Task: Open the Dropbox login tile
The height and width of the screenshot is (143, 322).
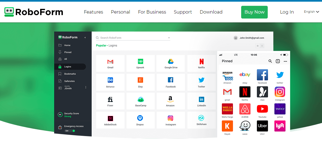Action: click(140, 120)
